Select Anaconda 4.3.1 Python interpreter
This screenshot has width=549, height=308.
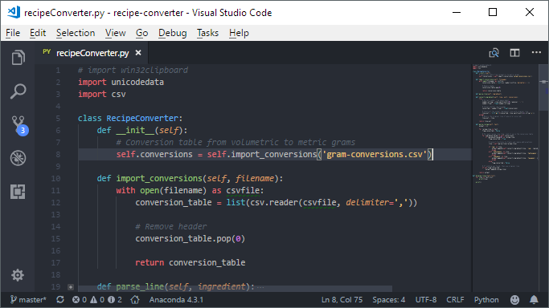[x=176, y=300]
